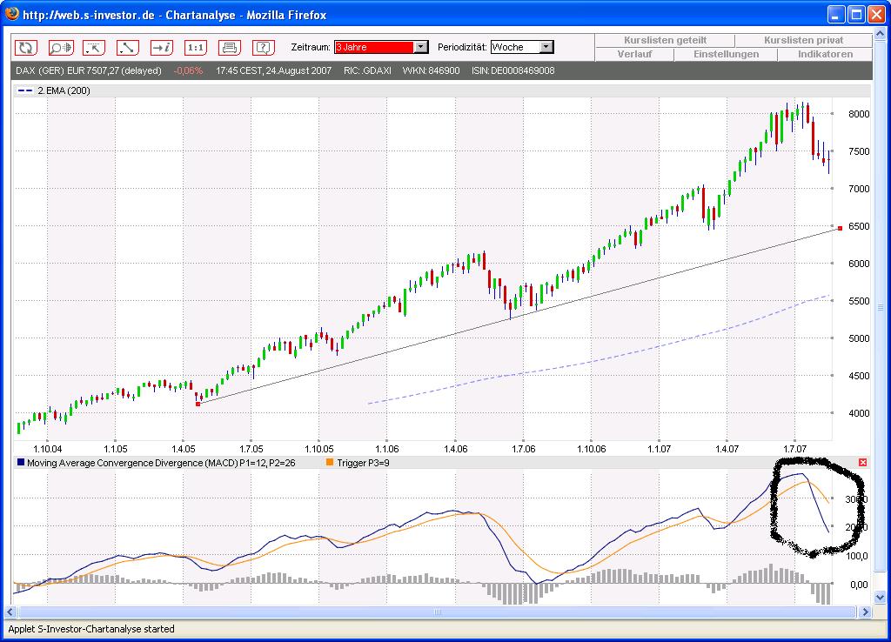Click the orange Trigger color square
The width and height of the screenshot is (891, 642).
(x=330, y=463)
